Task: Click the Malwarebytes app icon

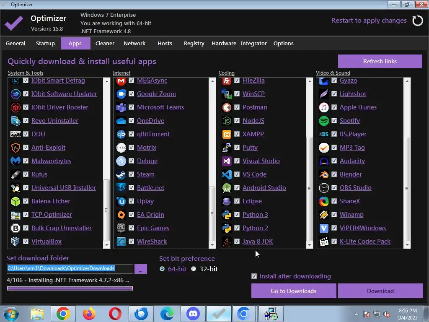Action: 16,161
